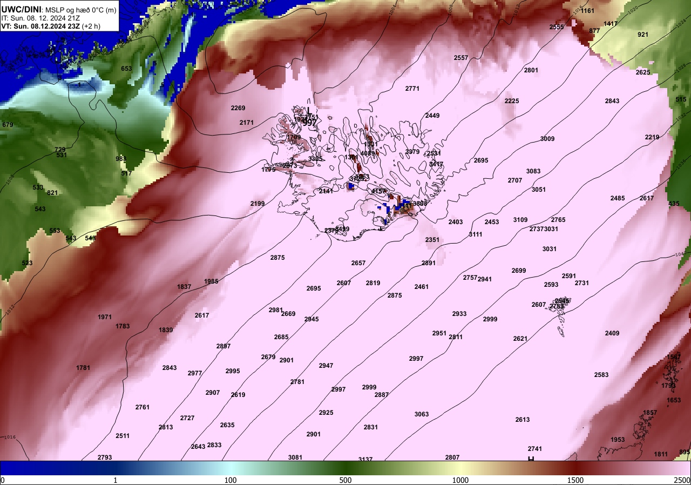Click the height value 1417

pyautogui.click(x=611, y=24)
